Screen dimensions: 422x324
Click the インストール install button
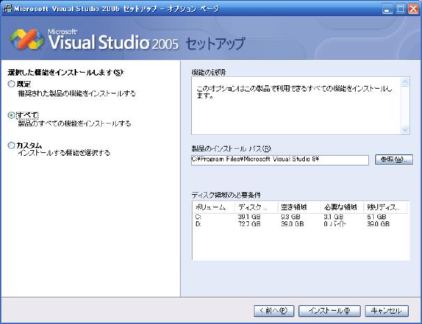tap(329, 311)
